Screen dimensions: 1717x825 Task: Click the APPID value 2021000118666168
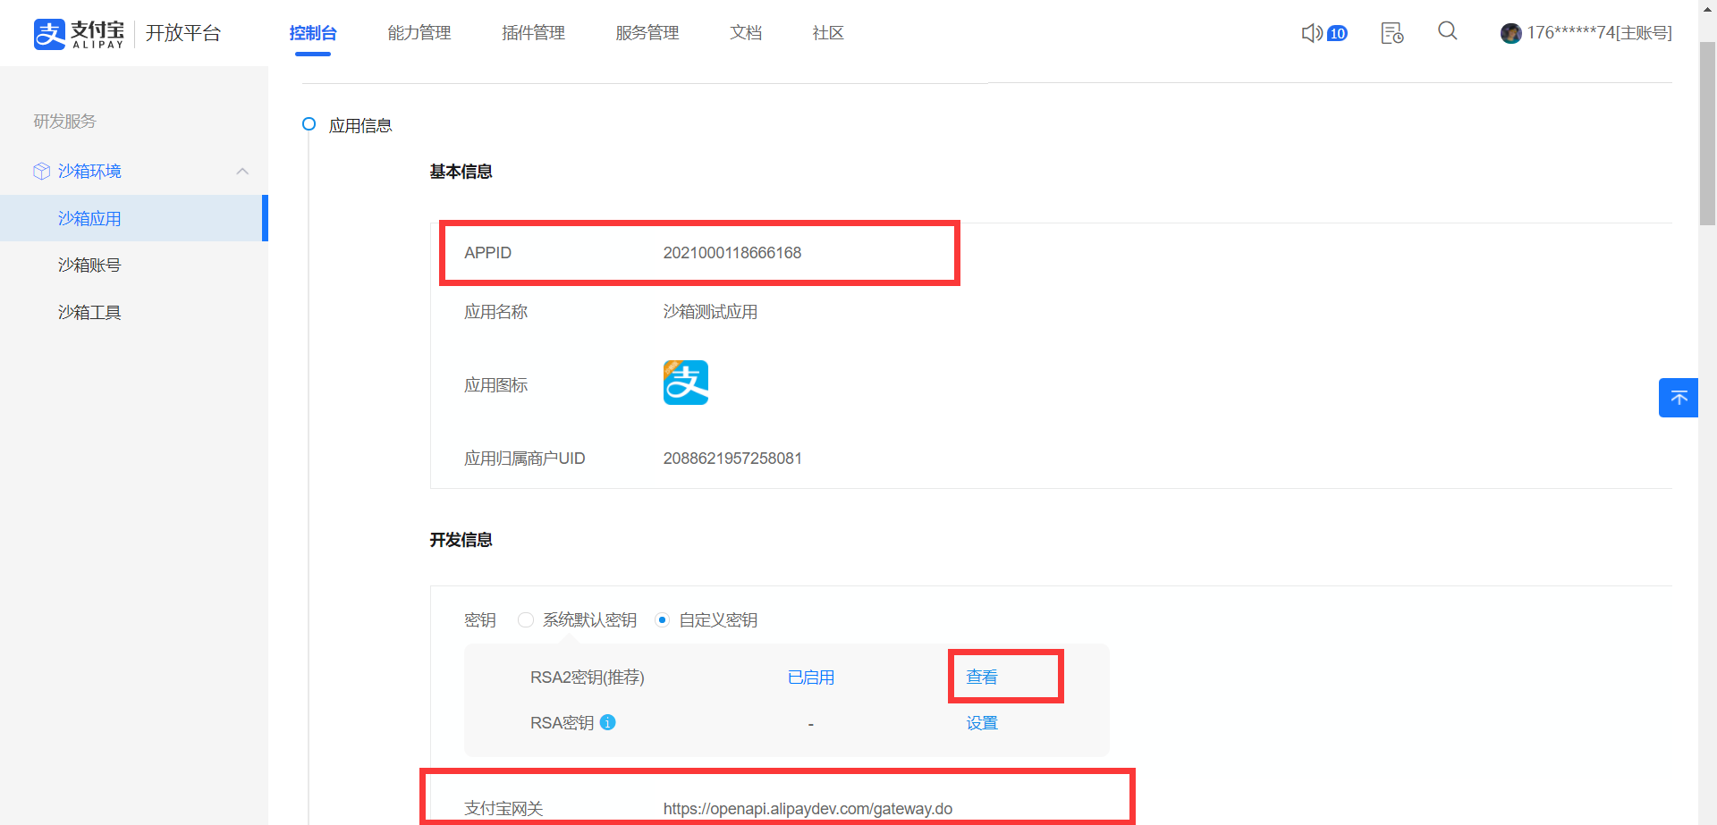point(732,253)
